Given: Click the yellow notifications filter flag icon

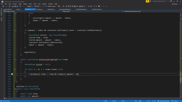Looking at the screenshot, I should (x=147, y=1).
